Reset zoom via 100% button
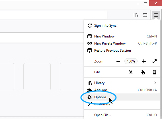The height and width of the screenshot is (119, 162). (x=131, y=61)
